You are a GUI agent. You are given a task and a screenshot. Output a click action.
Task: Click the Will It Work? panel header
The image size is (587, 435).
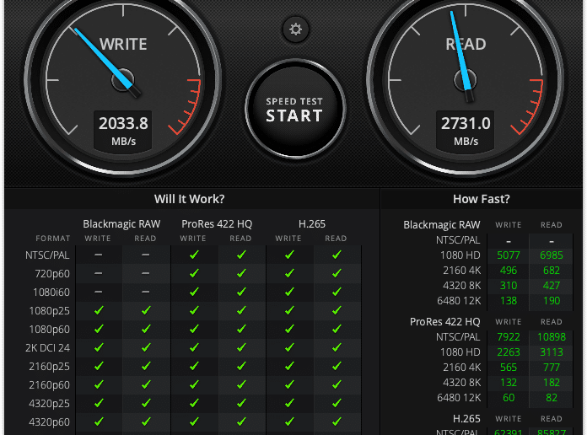tap(190, 199)
